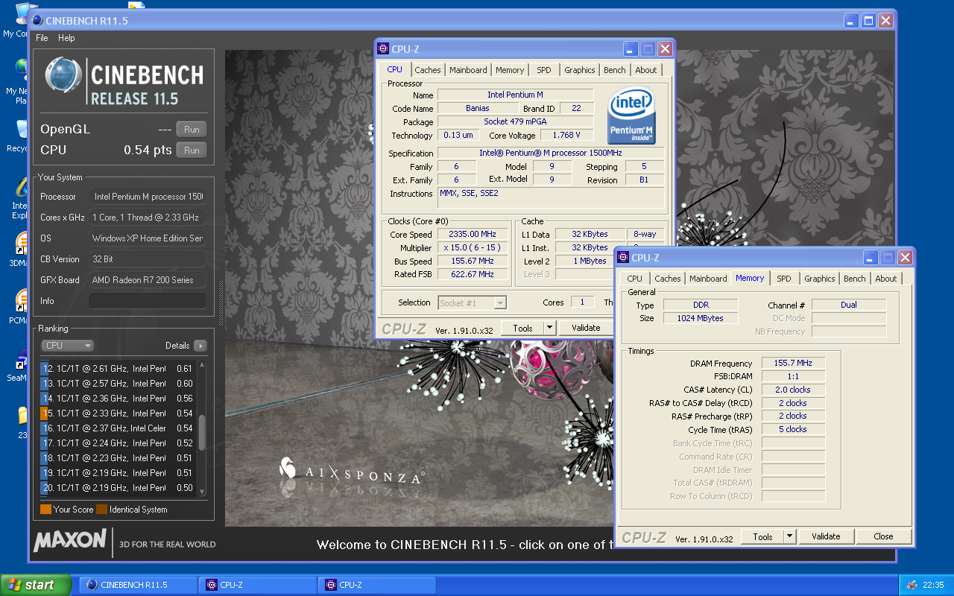Switch to Caches tab in main CPU-Z window
Image resolution: width=954 pixels, height=596 pixels.
pos(428,70)
